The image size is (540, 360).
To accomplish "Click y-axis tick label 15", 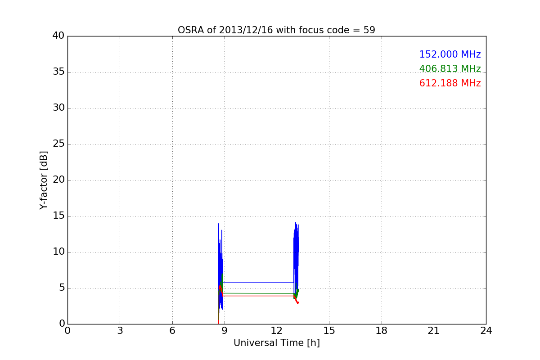I will point(58,216).
